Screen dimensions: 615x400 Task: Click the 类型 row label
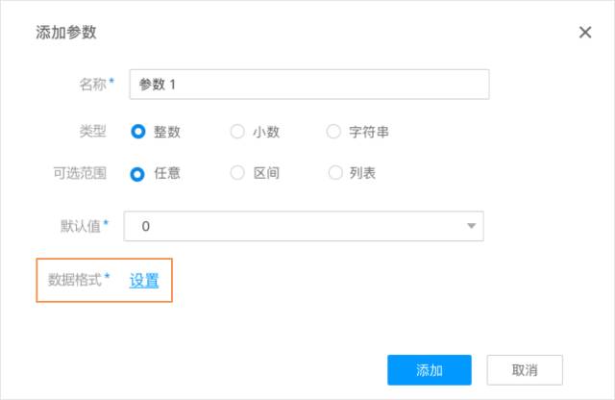[92, 132]
